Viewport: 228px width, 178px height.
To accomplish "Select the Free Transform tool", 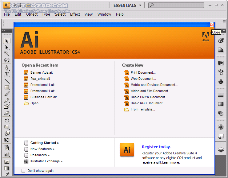I will (x=7, y=140).
